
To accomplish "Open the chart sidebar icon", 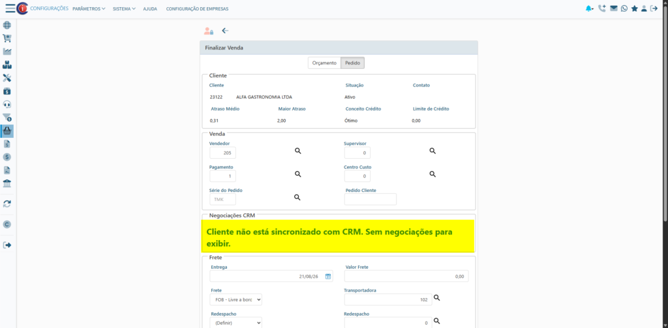I will 7,51.
